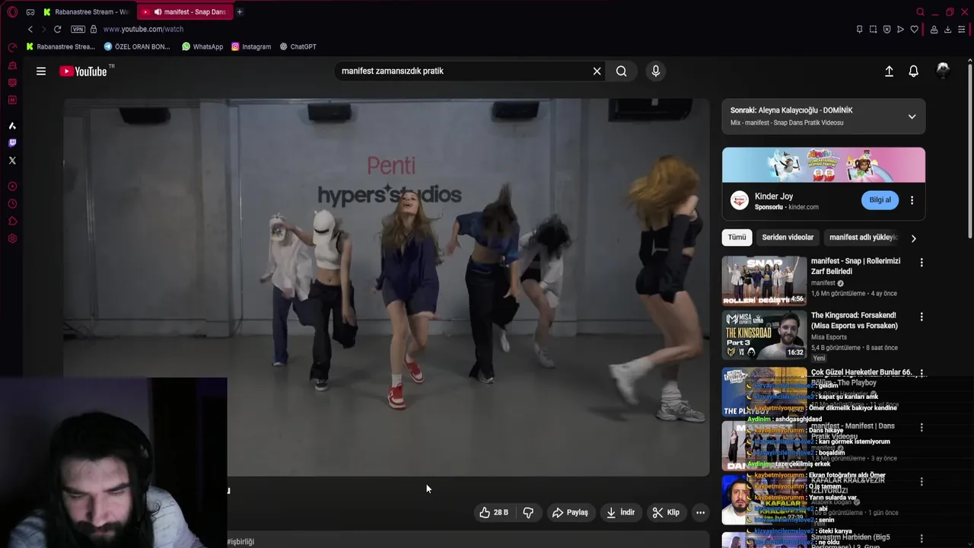The width and height of the screenshot is (974, 548).
Task: Open the Opera tab search magnifier
Action: point(920,12)
